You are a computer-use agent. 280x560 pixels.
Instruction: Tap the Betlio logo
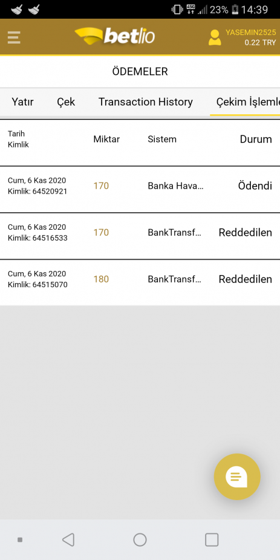[x=115, y=36]
